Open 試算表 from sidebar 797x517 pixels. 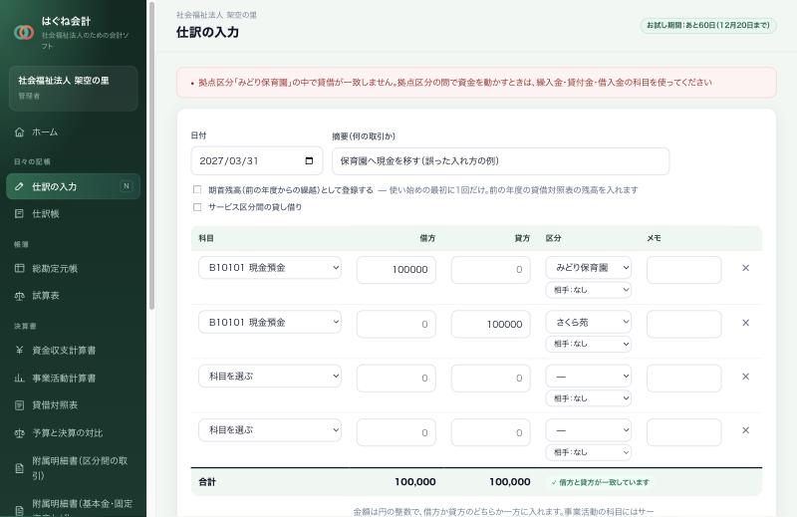point(73,296)
